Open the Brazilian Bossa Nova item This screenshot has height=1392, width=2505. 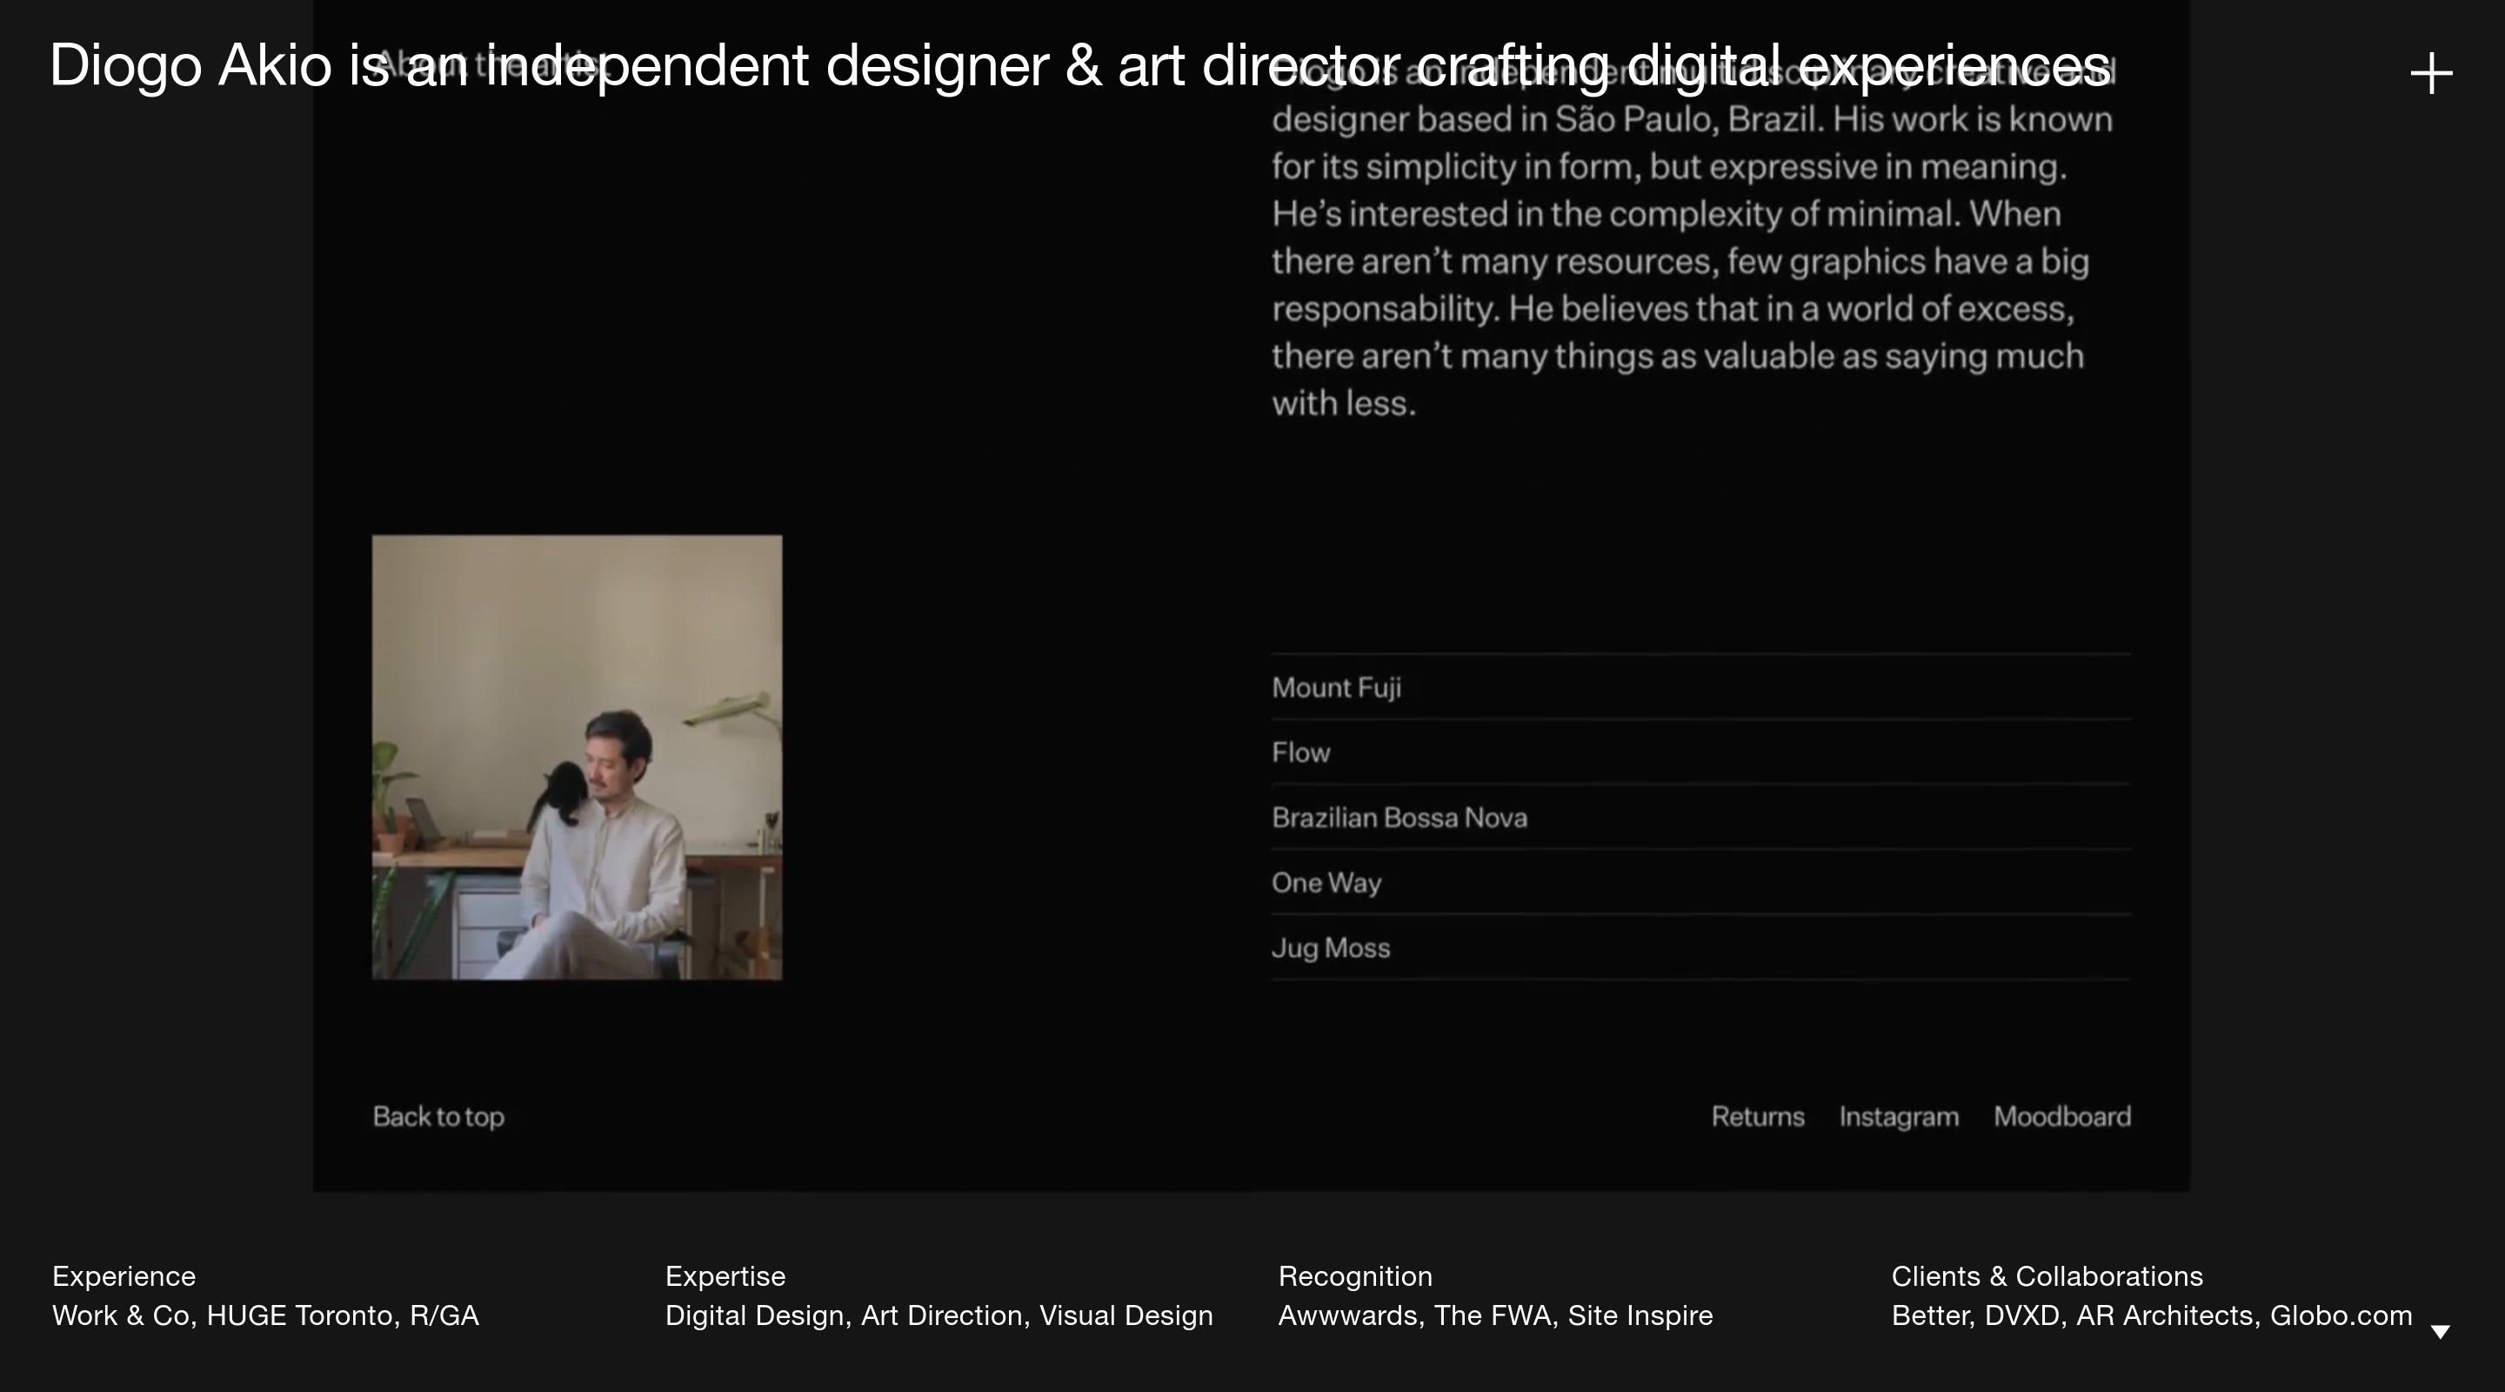coord(1399,818)
